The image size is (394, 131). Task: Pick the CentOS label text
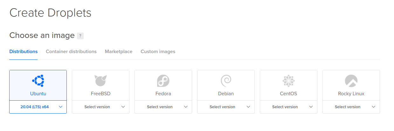click(288, 94)
